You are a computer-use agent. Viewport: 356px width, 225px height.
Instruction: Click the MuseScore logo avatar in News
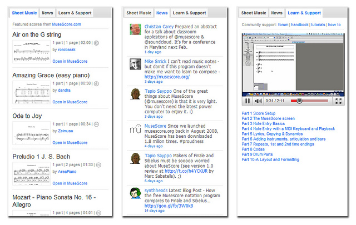(135, 129)
